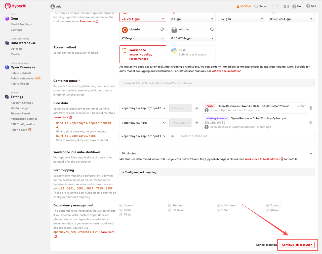The width and height of the screenshot is (322, 254).
Task: Remove the working directory binding trash icon
Action: pos(311,123)
